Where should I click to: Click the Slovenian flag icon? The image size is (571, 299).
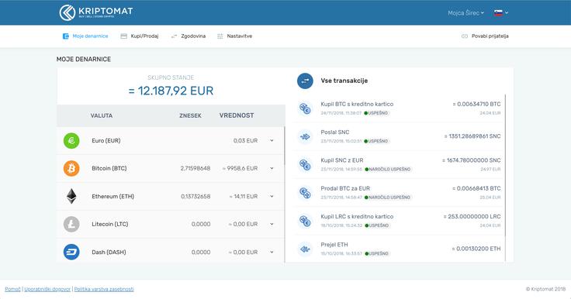click(498, 12)
